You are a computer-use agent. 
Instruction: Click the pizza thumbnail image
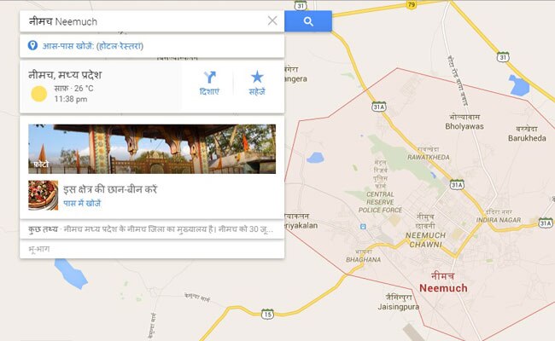pyautogui.click(x=44, y=195)
